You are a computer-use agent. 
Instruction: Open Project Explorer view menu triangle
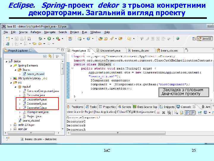pos(62,55)
